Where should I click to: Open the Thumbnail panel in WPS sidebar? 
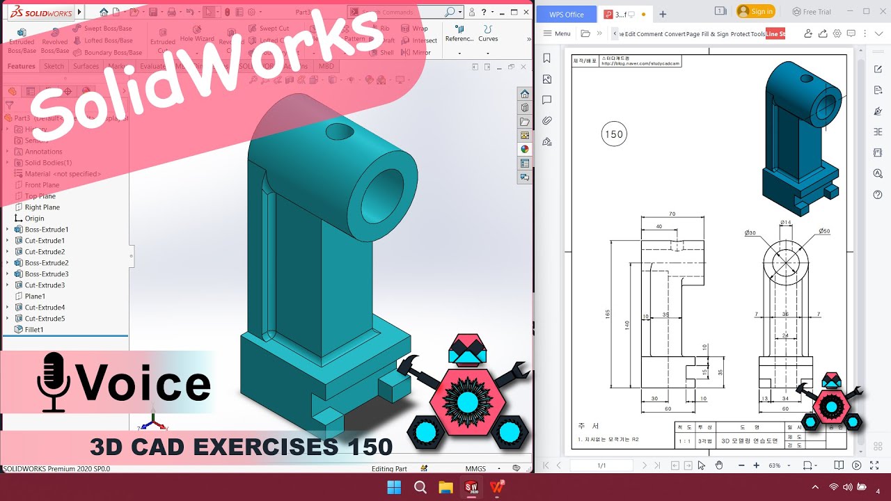pos(547,79)
